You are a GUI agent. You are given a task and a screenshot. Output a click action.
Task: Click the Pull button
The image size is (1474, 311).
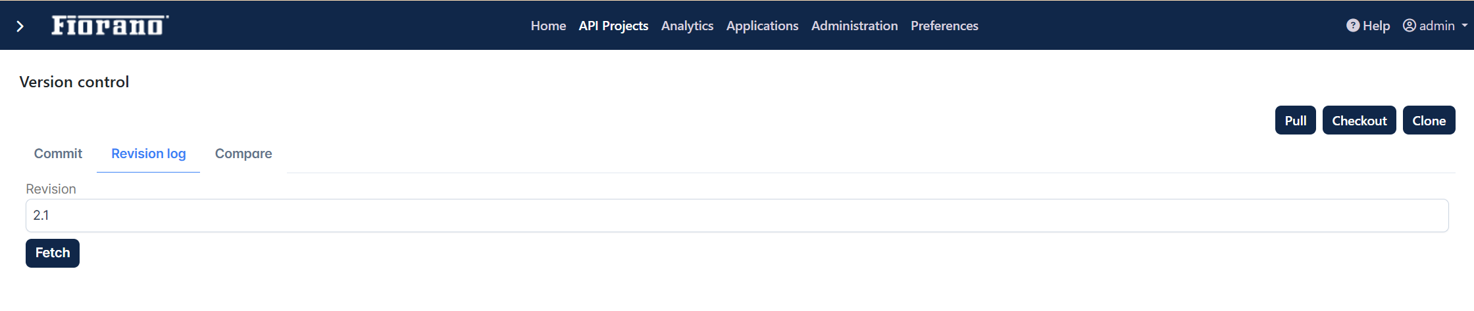tap(1295, 120)
